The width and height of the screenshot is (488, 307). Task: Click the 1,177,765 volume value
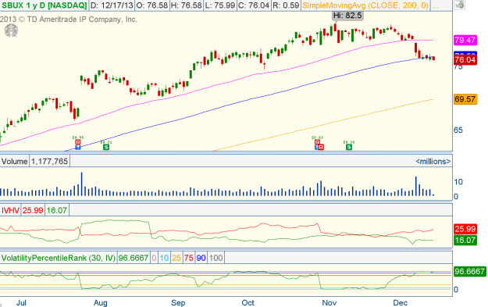coord(49,161)
